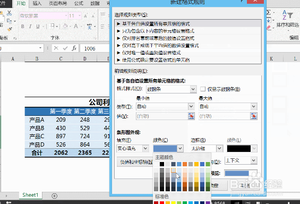This screenshot has width=300, height=204.
Task: Select rule type 仅对高于或低于平均值的数值设置格式
Action: click(x=188, y=45)
